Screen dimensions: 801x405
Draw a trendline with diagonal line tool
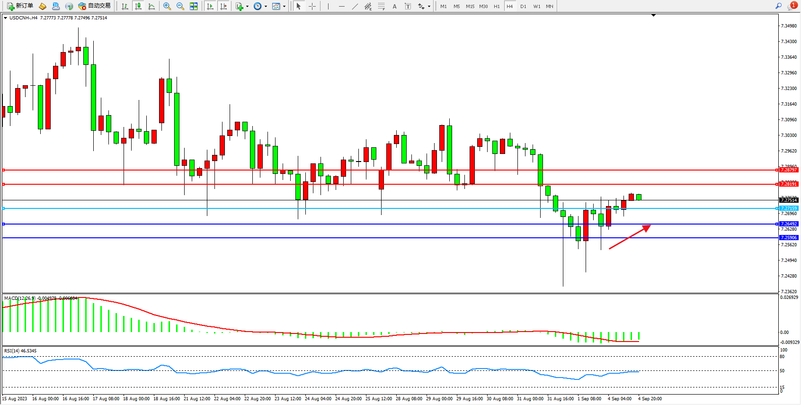point(355,6)
